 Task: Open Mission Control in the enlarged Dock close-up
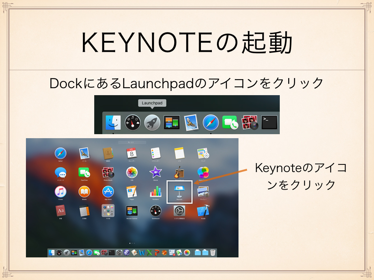click(x=172, y=122)
